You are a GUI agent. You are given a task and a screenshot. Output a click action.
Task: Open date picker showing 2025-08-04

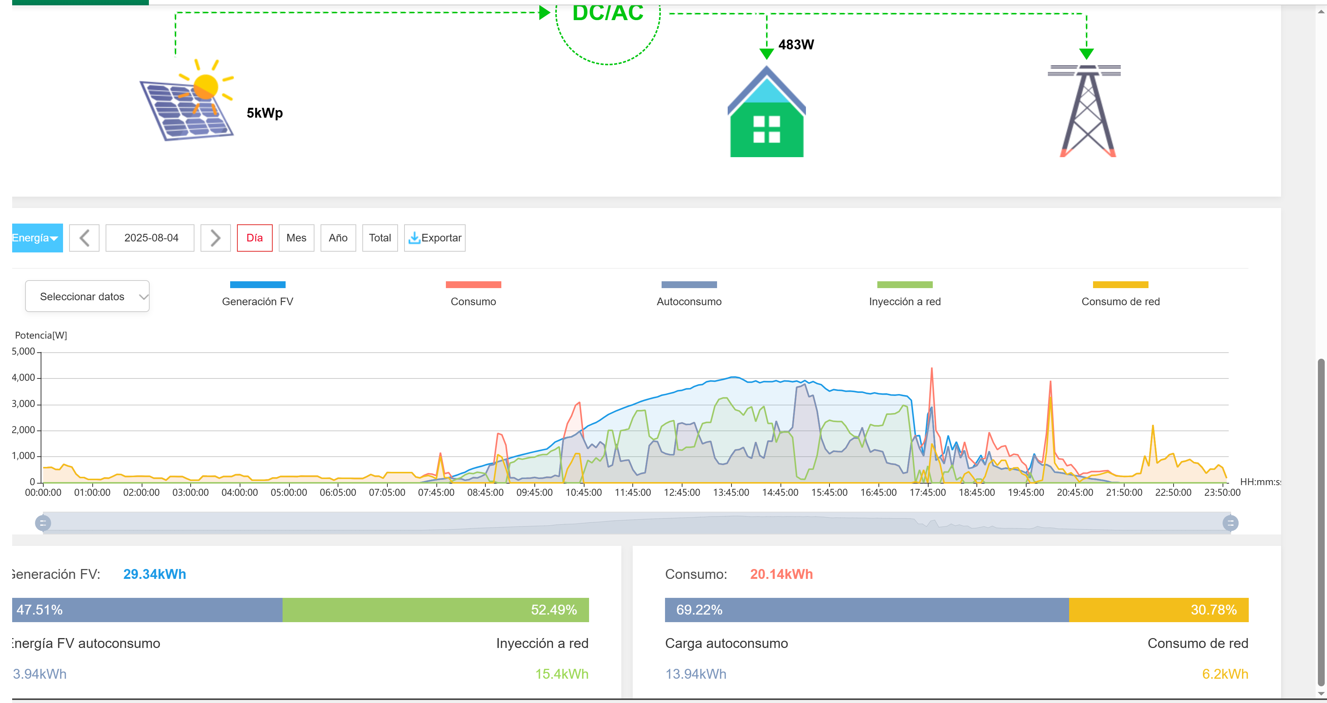coord(150,238)
